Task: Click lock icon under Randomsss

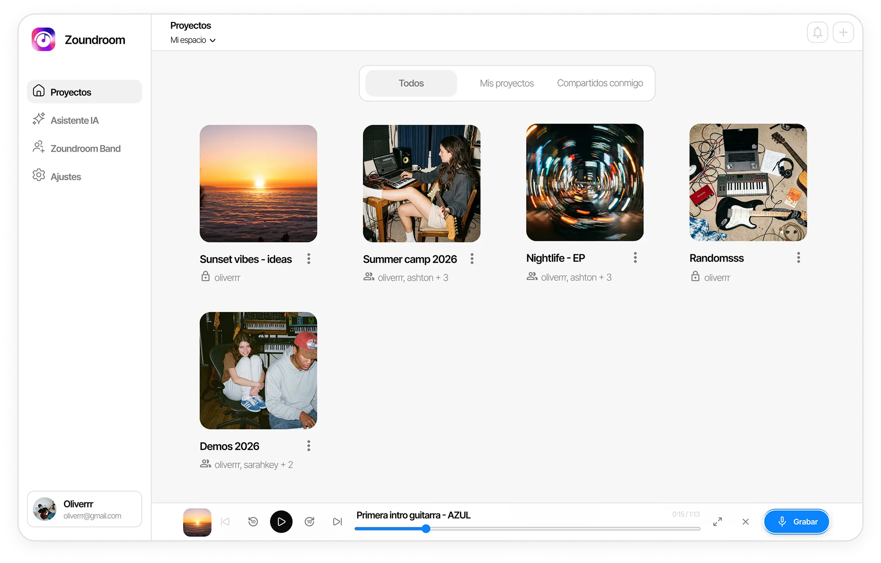Action: click(x=695, y=276)
